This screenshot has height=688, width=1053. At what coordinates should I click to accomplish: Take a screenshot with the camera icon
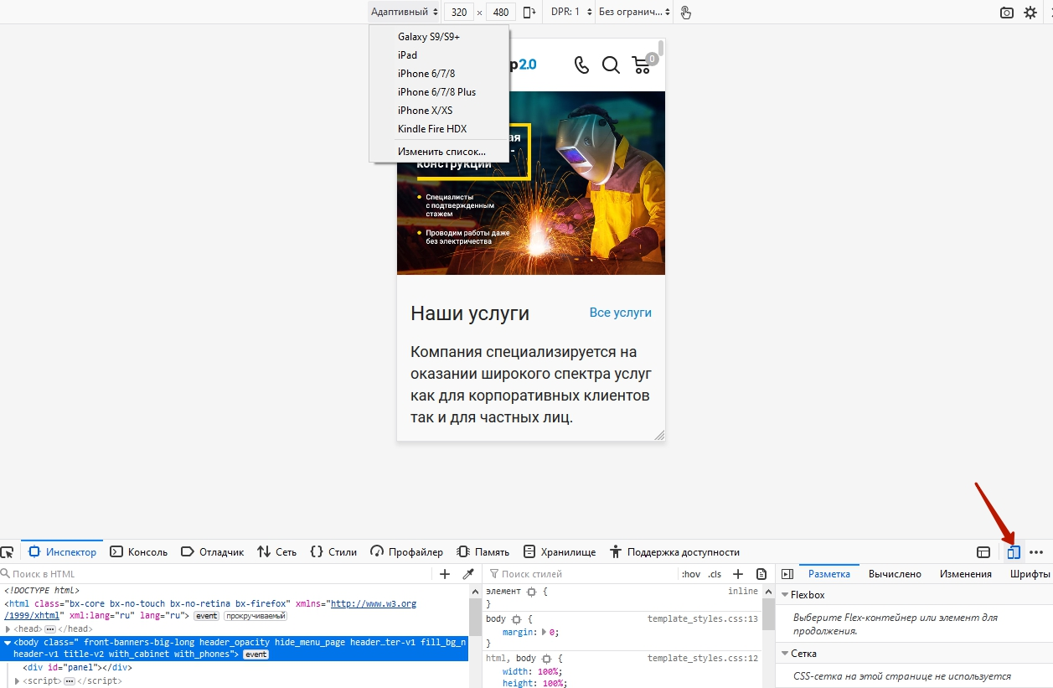(x=1007, y=13)
